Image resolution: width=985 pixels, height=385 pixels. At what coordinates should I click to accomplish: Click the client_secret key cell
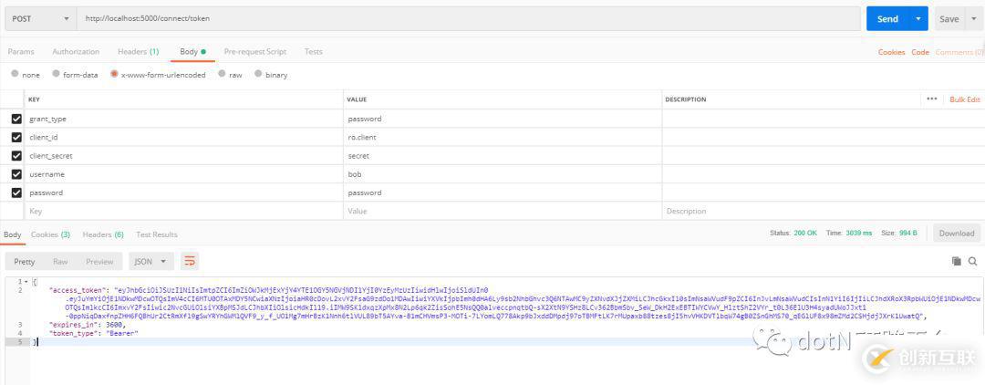pos(184,156)
